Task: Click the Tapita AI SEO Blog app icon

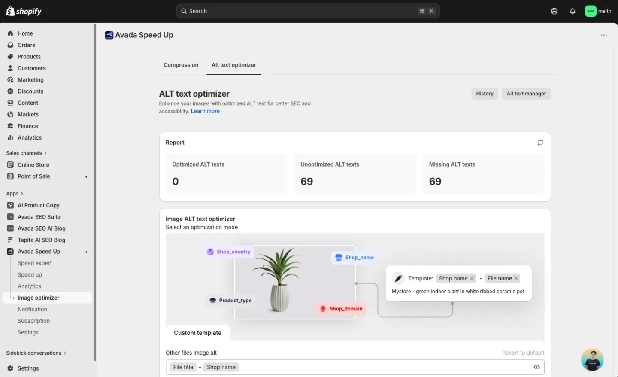Action: click(x=10, y=240)
